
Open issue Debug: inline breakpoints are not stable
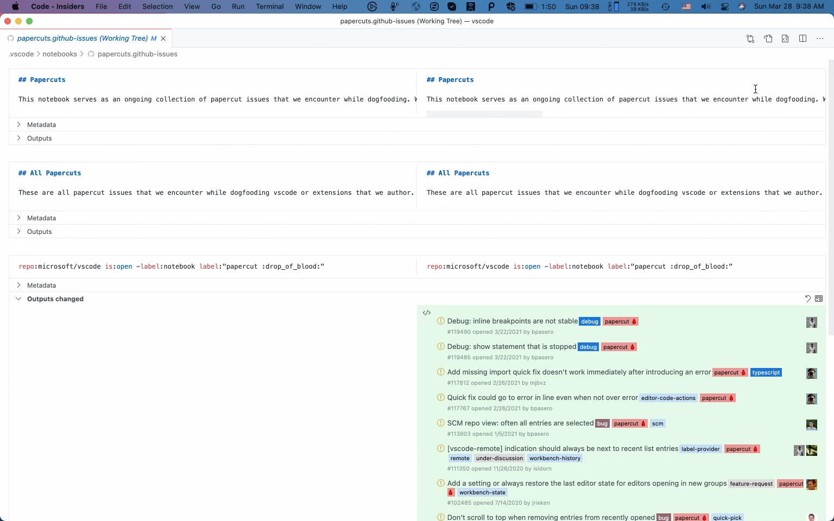tap(511, 321)
